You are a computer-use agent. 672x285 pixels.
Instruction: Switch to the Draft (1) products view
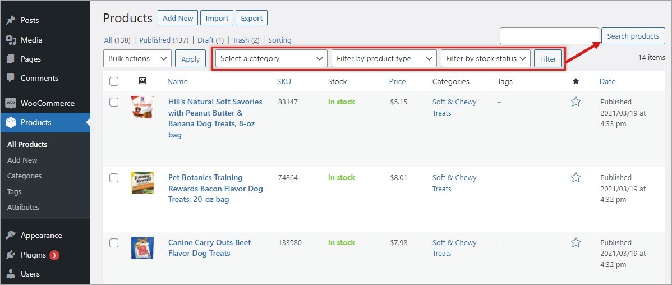210,40
